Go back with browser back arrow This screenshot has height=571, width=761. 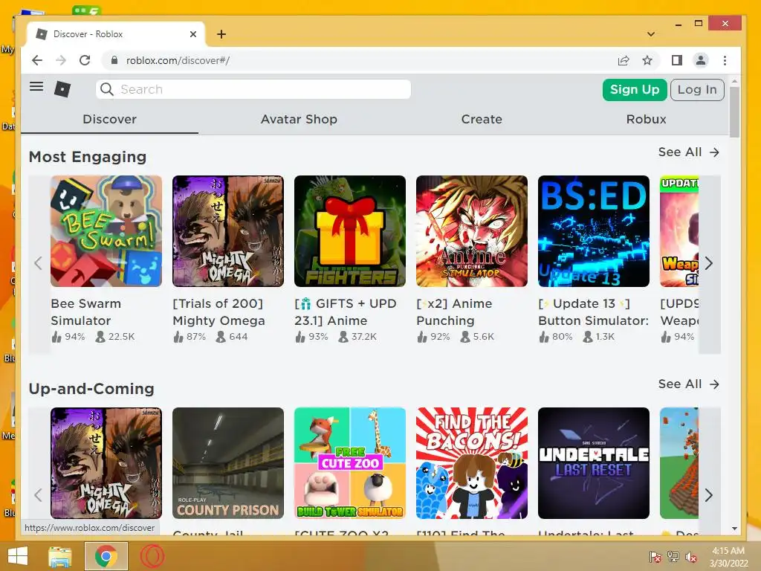pyautogui.click(x=37, y=60)
